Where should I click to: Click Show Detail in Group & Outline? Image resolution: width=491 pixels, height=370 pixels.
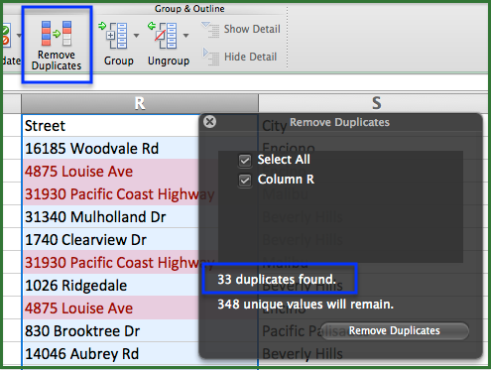tap(241, 29)
